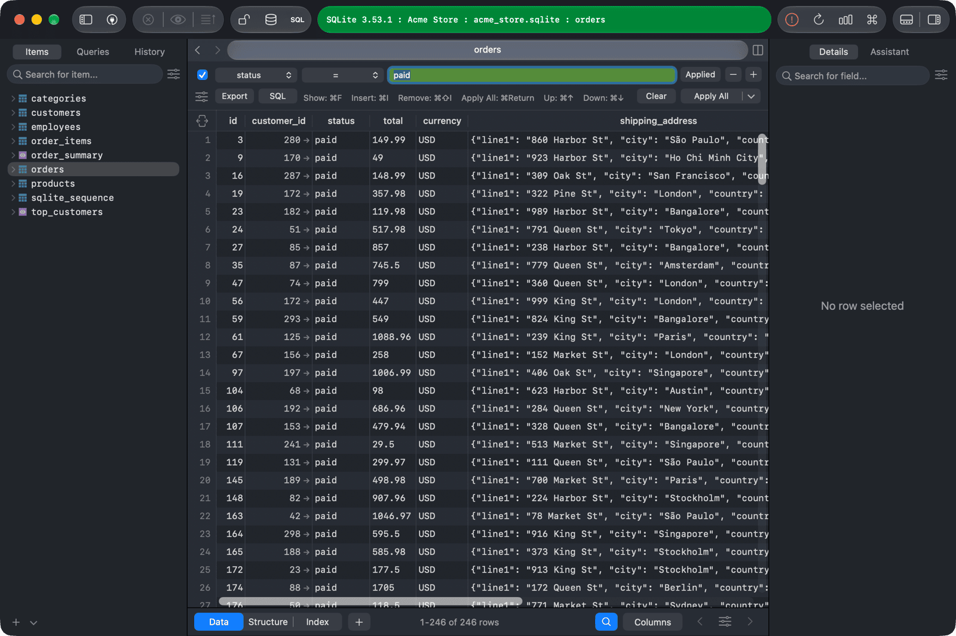Select the Data view tab
956x636 pixels.
[x=219, y=622]
